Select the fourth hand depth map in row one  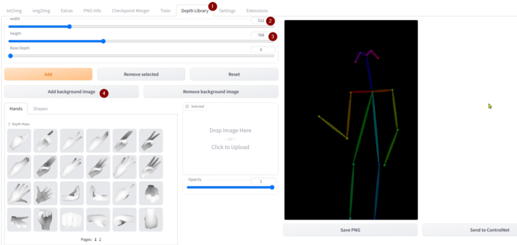pyautogui.click(x=98, y=141)
